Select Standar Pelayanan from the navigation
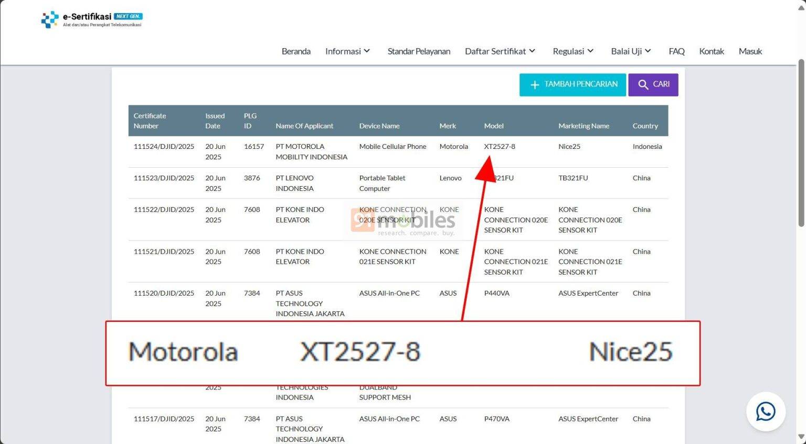This screenshot has height=444, width=806. tap(419, 51)
